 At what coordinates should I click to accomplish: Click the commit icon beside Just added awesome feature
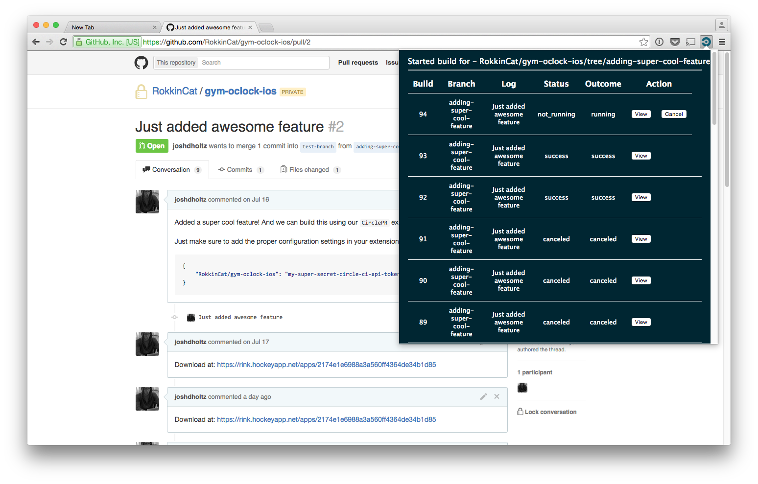point(174,317)
